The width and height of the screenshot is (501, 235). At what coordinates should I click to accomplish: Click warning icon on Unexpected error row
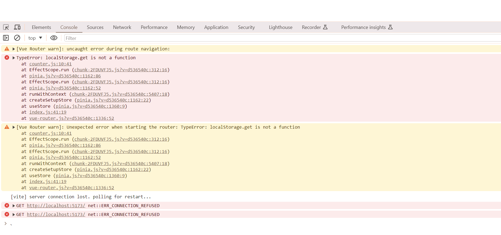[7, 127]
